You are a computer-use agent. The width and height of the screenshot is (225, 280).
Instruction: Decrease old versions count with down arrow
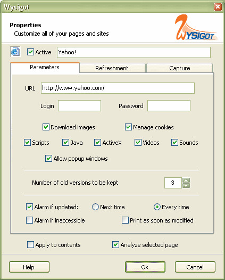tap(186, 186)
